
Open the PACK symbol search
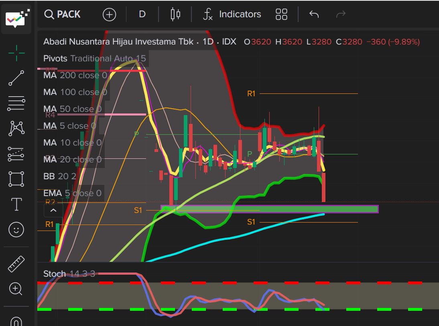click(62, 14)
